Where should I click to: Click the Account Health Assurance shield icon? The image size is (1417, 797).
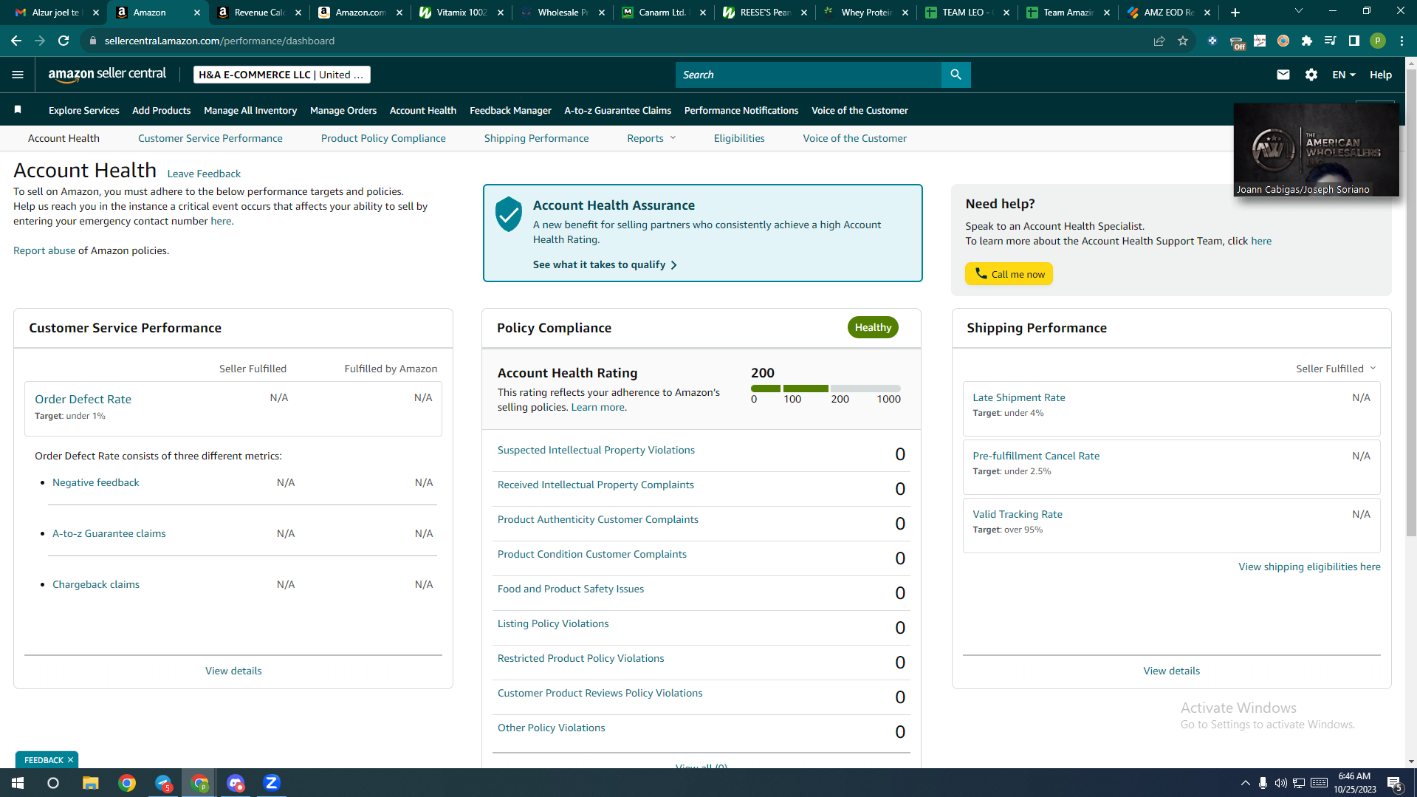tap(509, 214)
